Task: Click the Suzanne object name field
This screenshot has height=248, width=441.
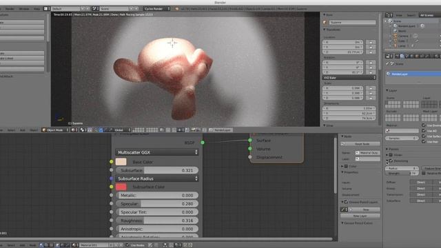Action: tap(352, 22)
